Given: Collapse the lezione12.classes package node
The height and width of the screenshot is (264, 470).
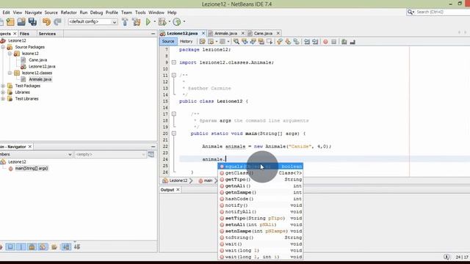Looking at the screenshot, I should point(10,73).
